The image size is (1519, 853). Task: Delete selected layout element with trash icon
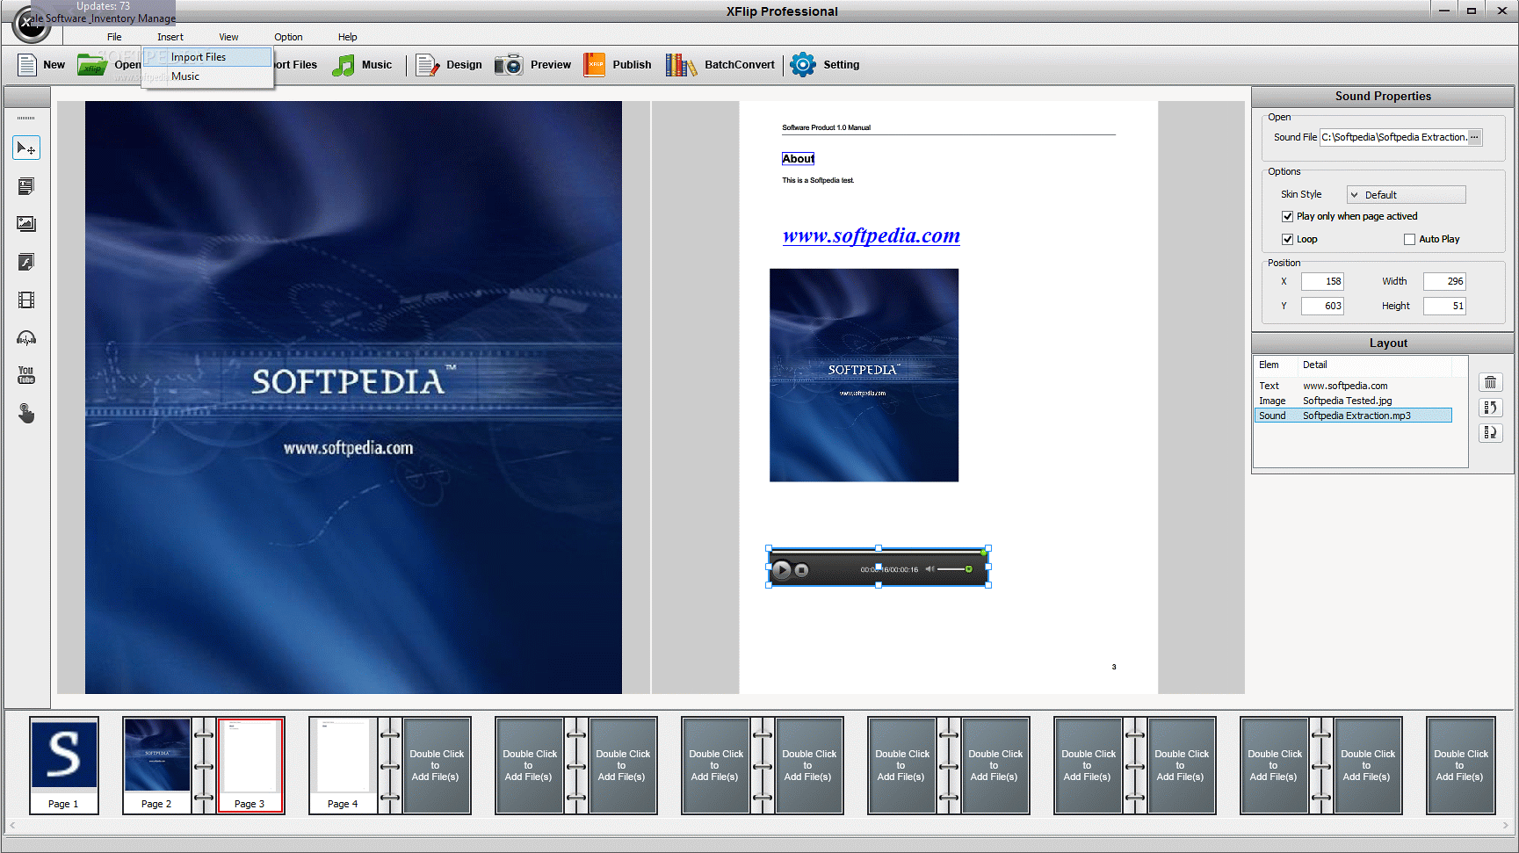click(x=1490, y=383)
